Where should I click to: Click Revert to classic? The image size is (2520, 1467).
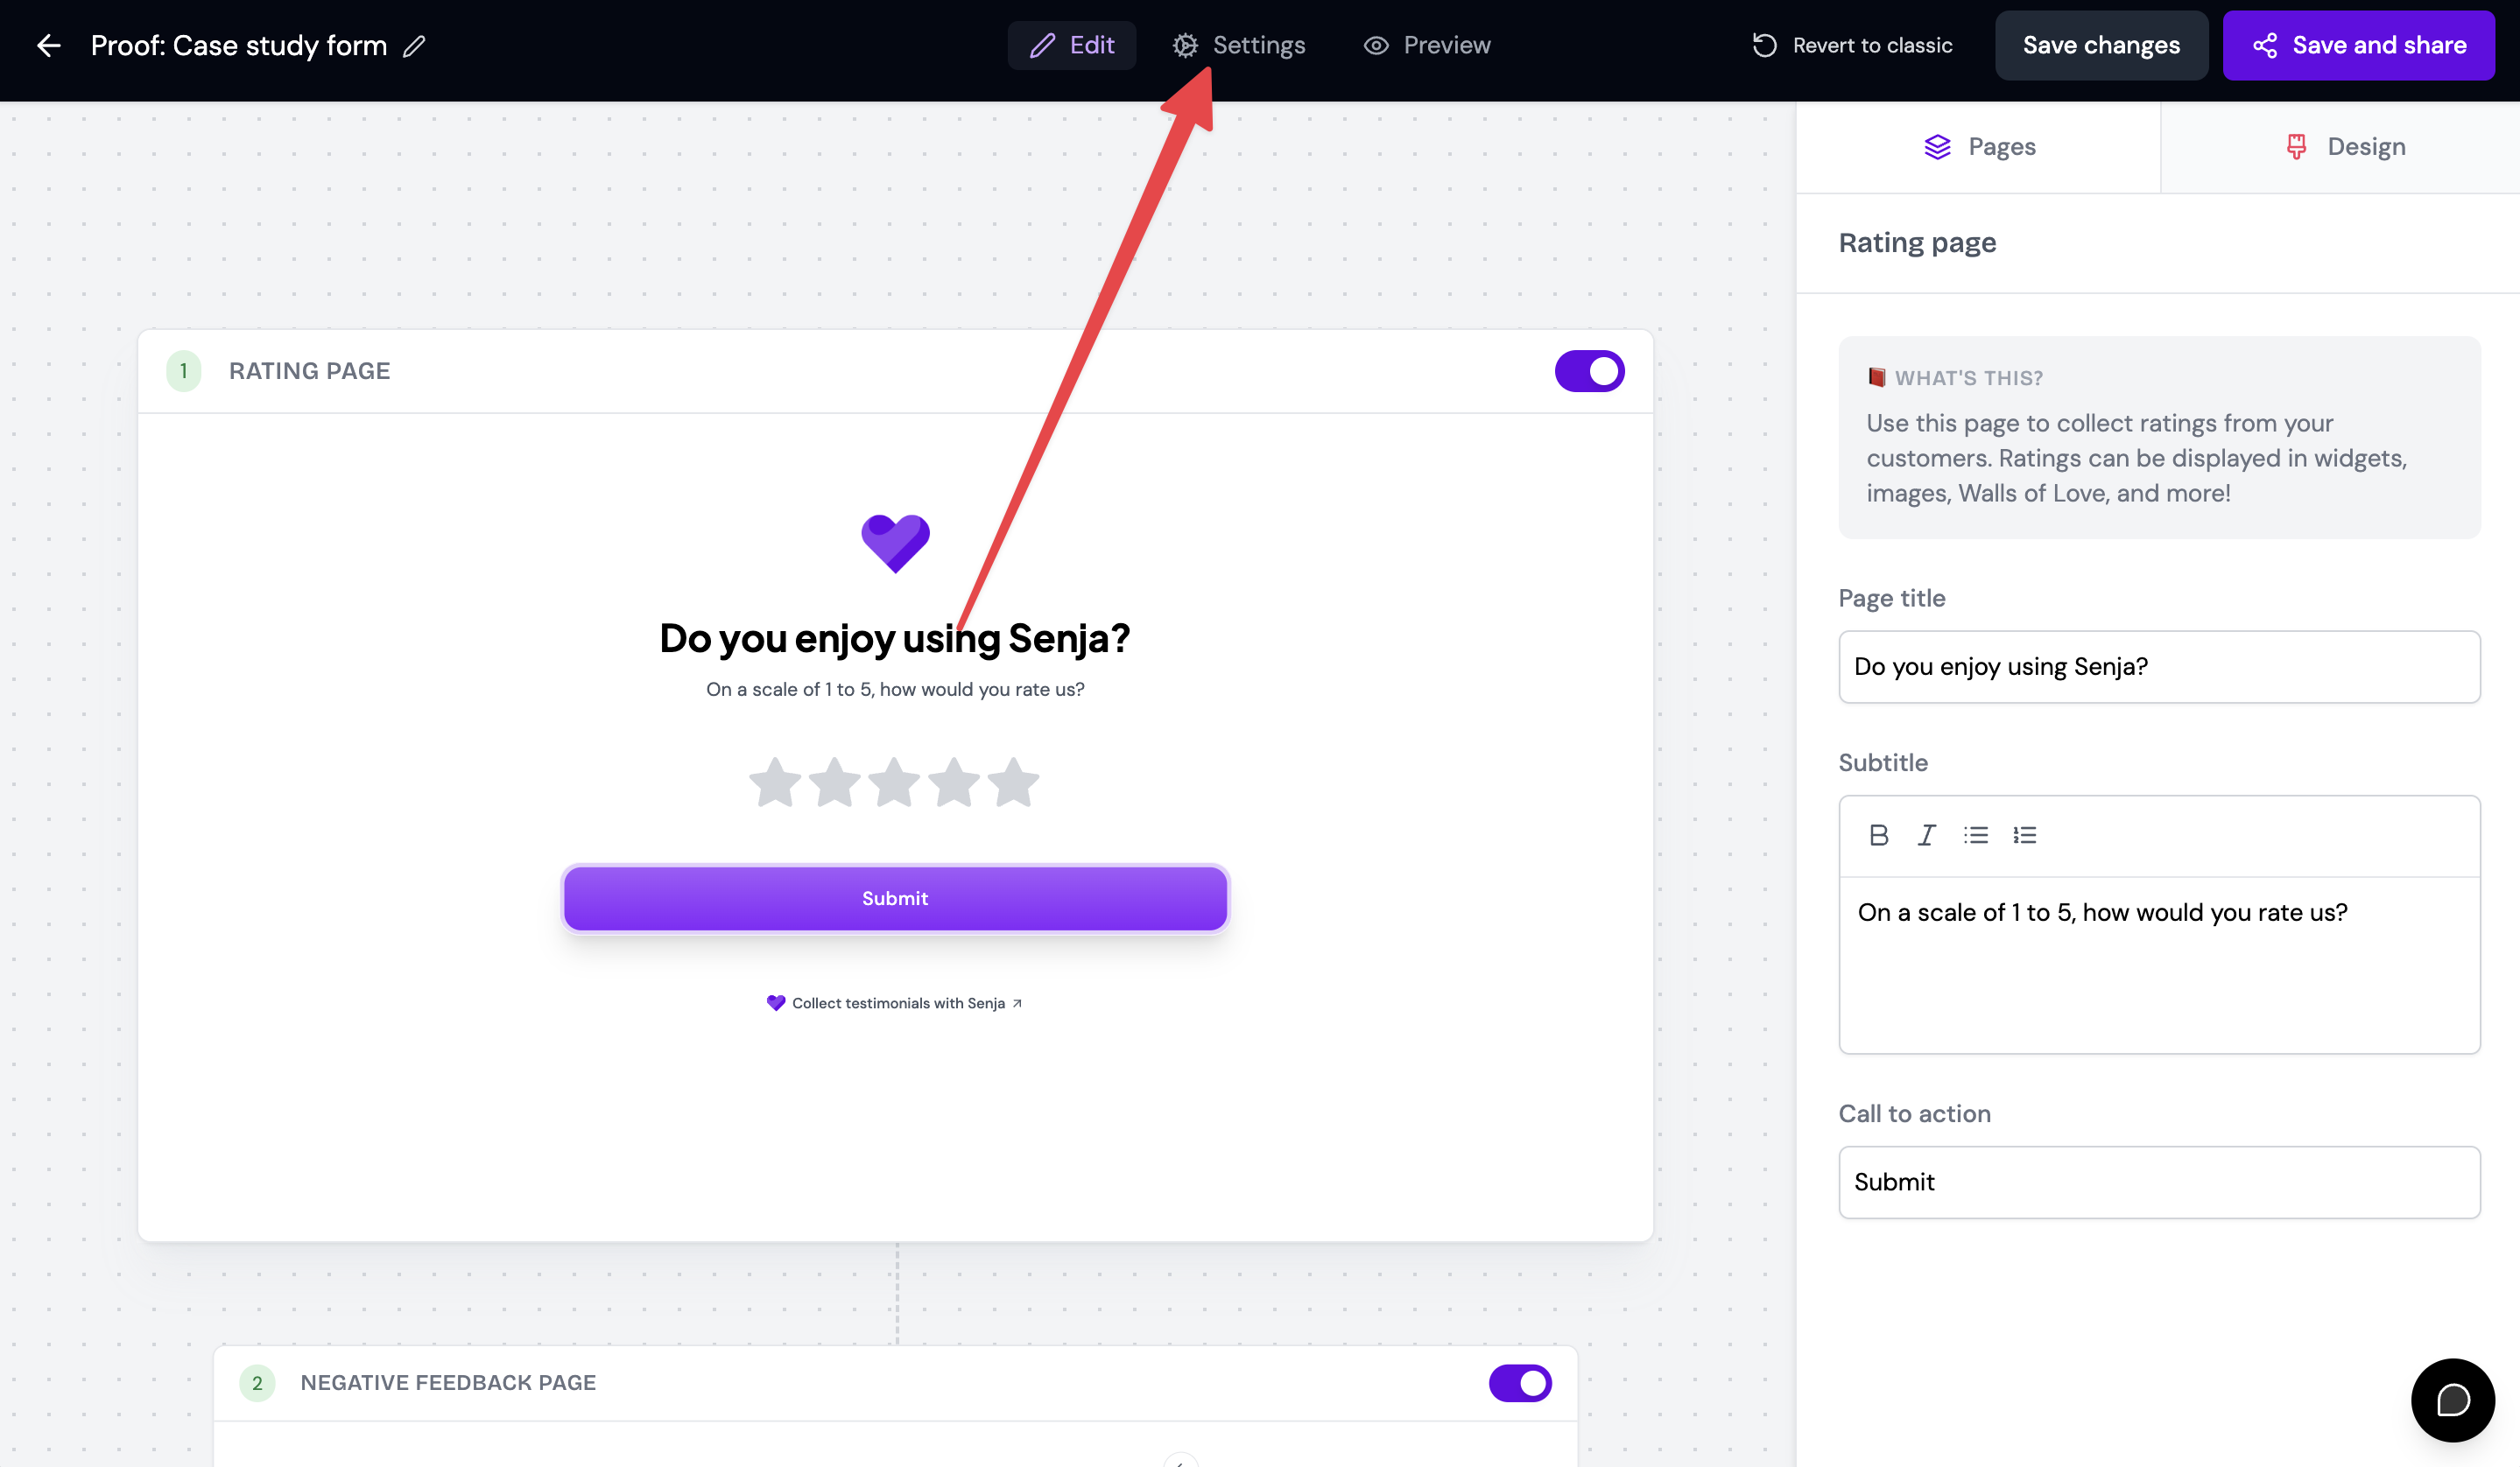(x=1852, y=45)
